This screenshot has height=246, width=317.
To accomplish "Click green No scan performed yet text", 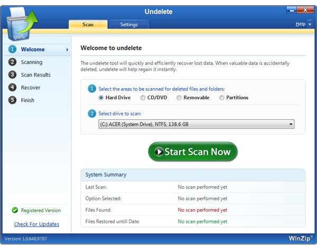I will tap(202, 222).
